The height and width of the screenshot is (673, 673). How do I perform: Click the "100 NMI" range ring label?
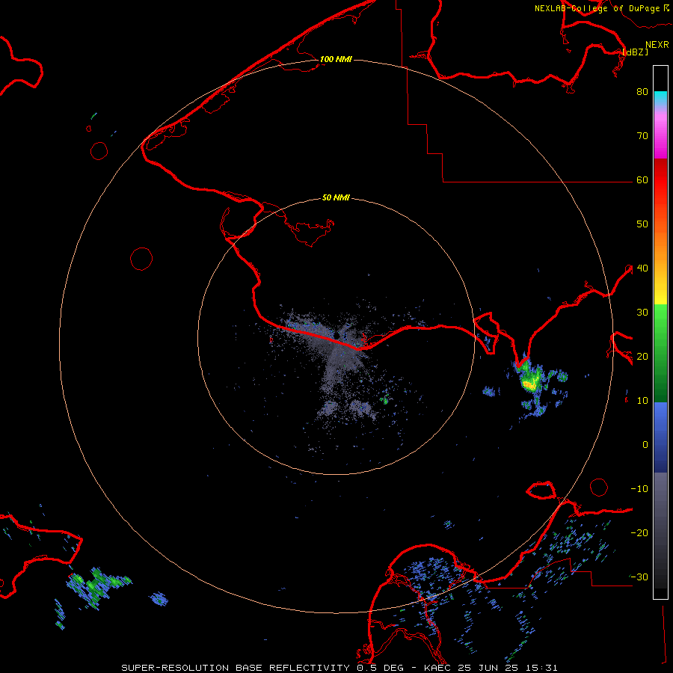coord(336,59)
